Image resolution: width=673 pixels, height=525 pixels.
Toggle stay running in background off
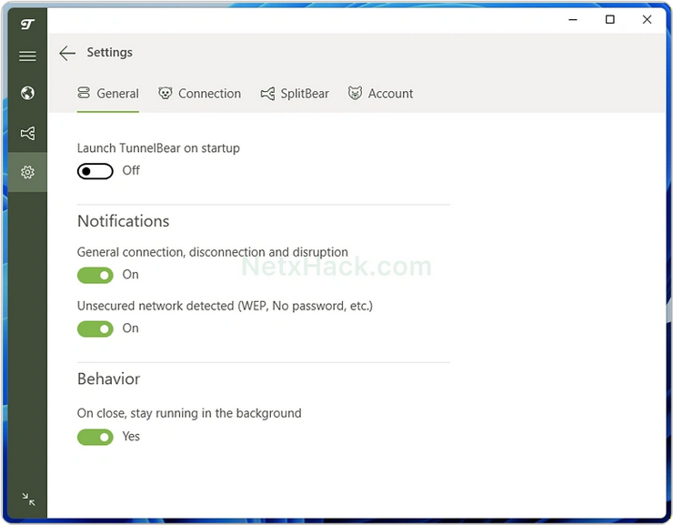[95, 437]
